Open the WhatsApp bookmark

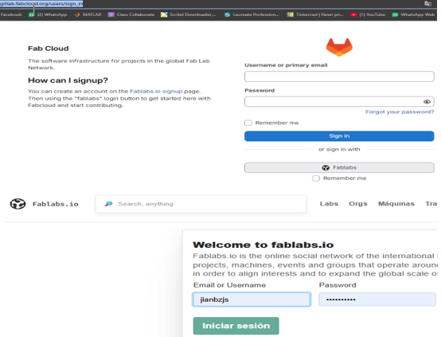click(x=48, y=14)
